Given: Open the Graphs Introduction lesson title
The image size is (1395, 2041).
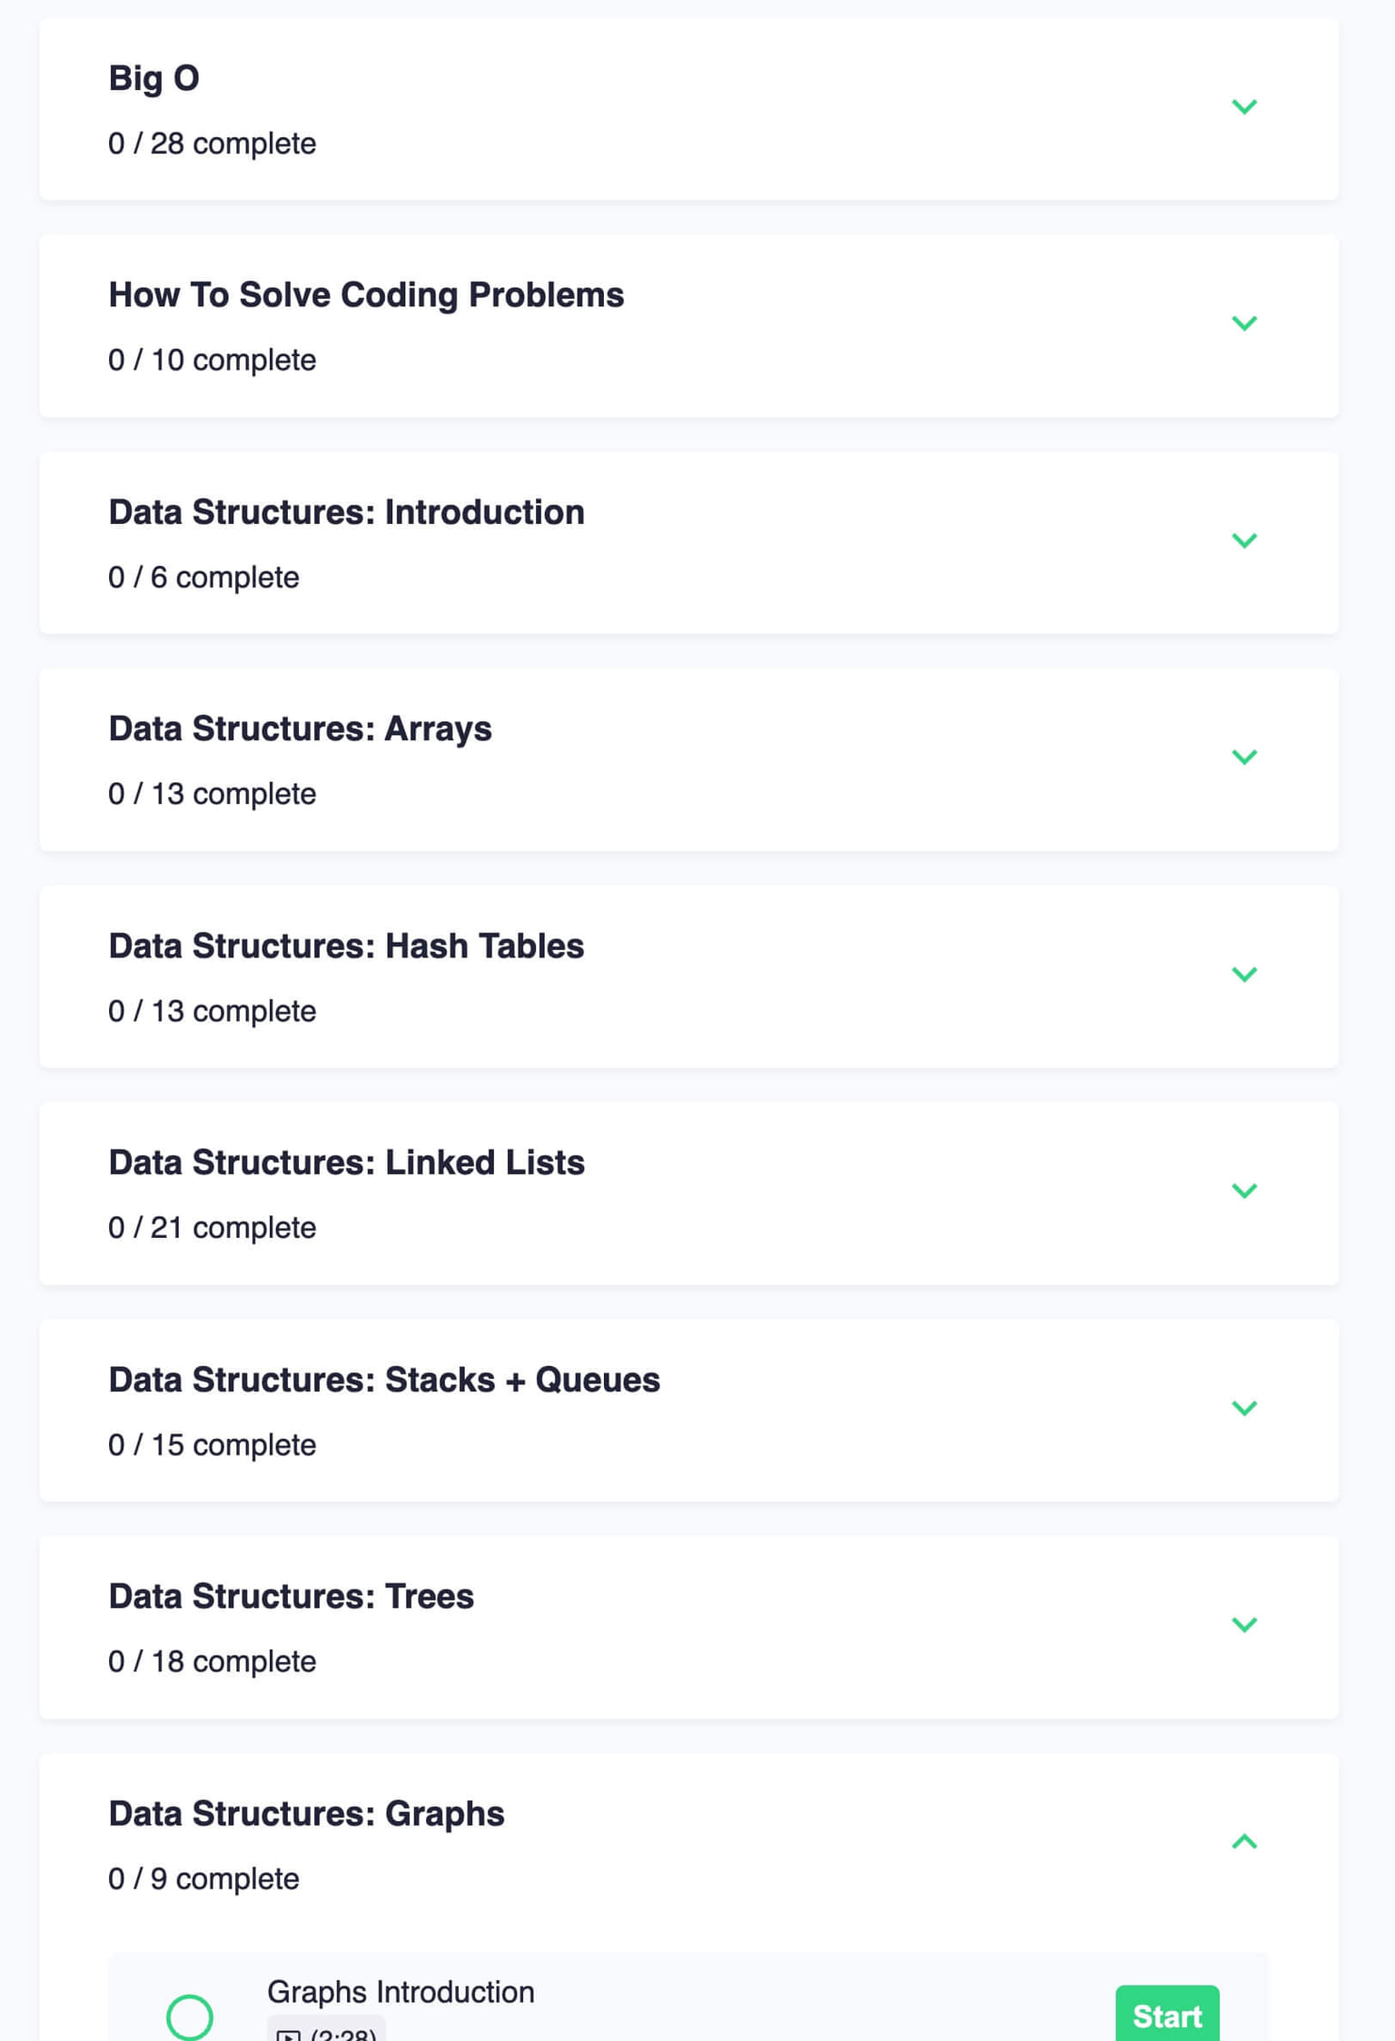Looking at the screenshot, I should click(401, 1992).
